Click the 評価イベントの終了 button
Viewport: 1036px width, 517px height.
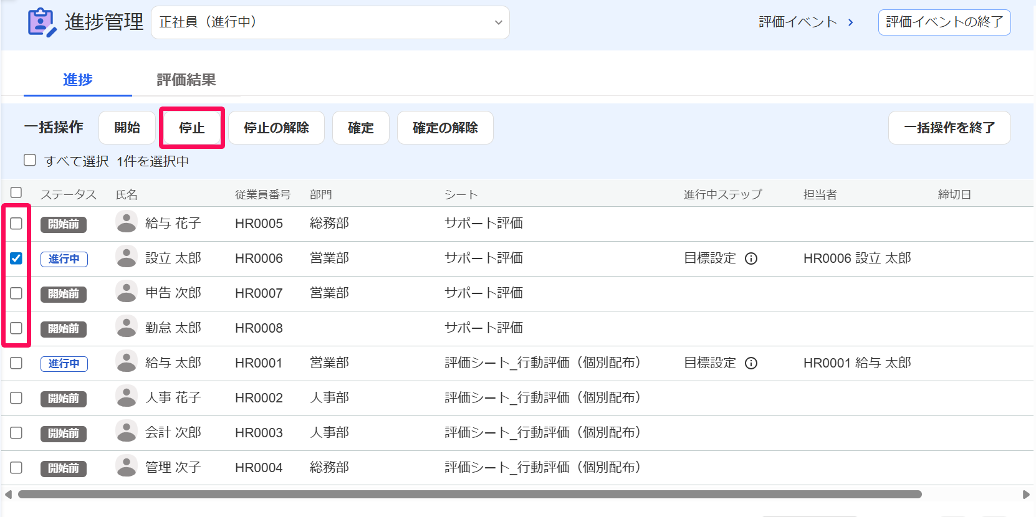pyautogui.click(x=944, y=22)
